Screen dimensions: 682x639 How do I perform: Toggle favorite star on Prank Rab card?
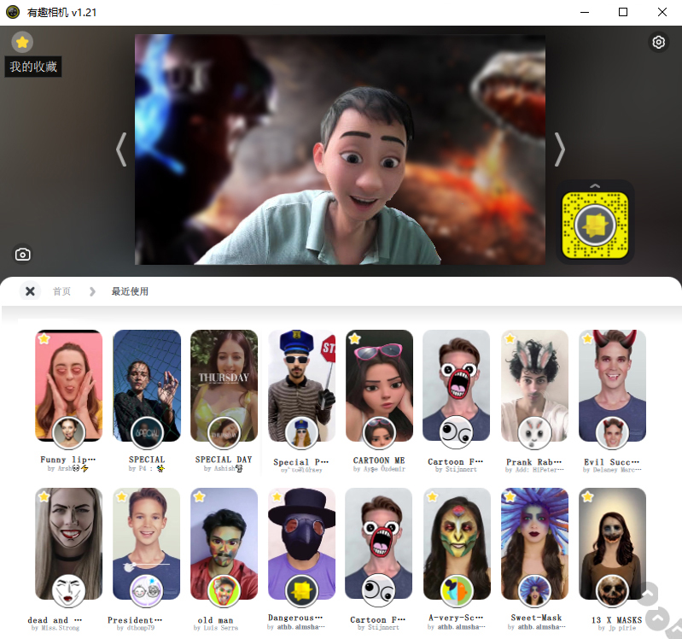click(510, 338)
